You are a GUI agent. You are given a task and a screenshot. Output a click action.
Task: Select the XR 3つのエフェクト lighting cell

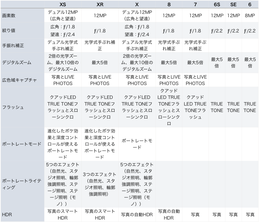coord(100,184)
